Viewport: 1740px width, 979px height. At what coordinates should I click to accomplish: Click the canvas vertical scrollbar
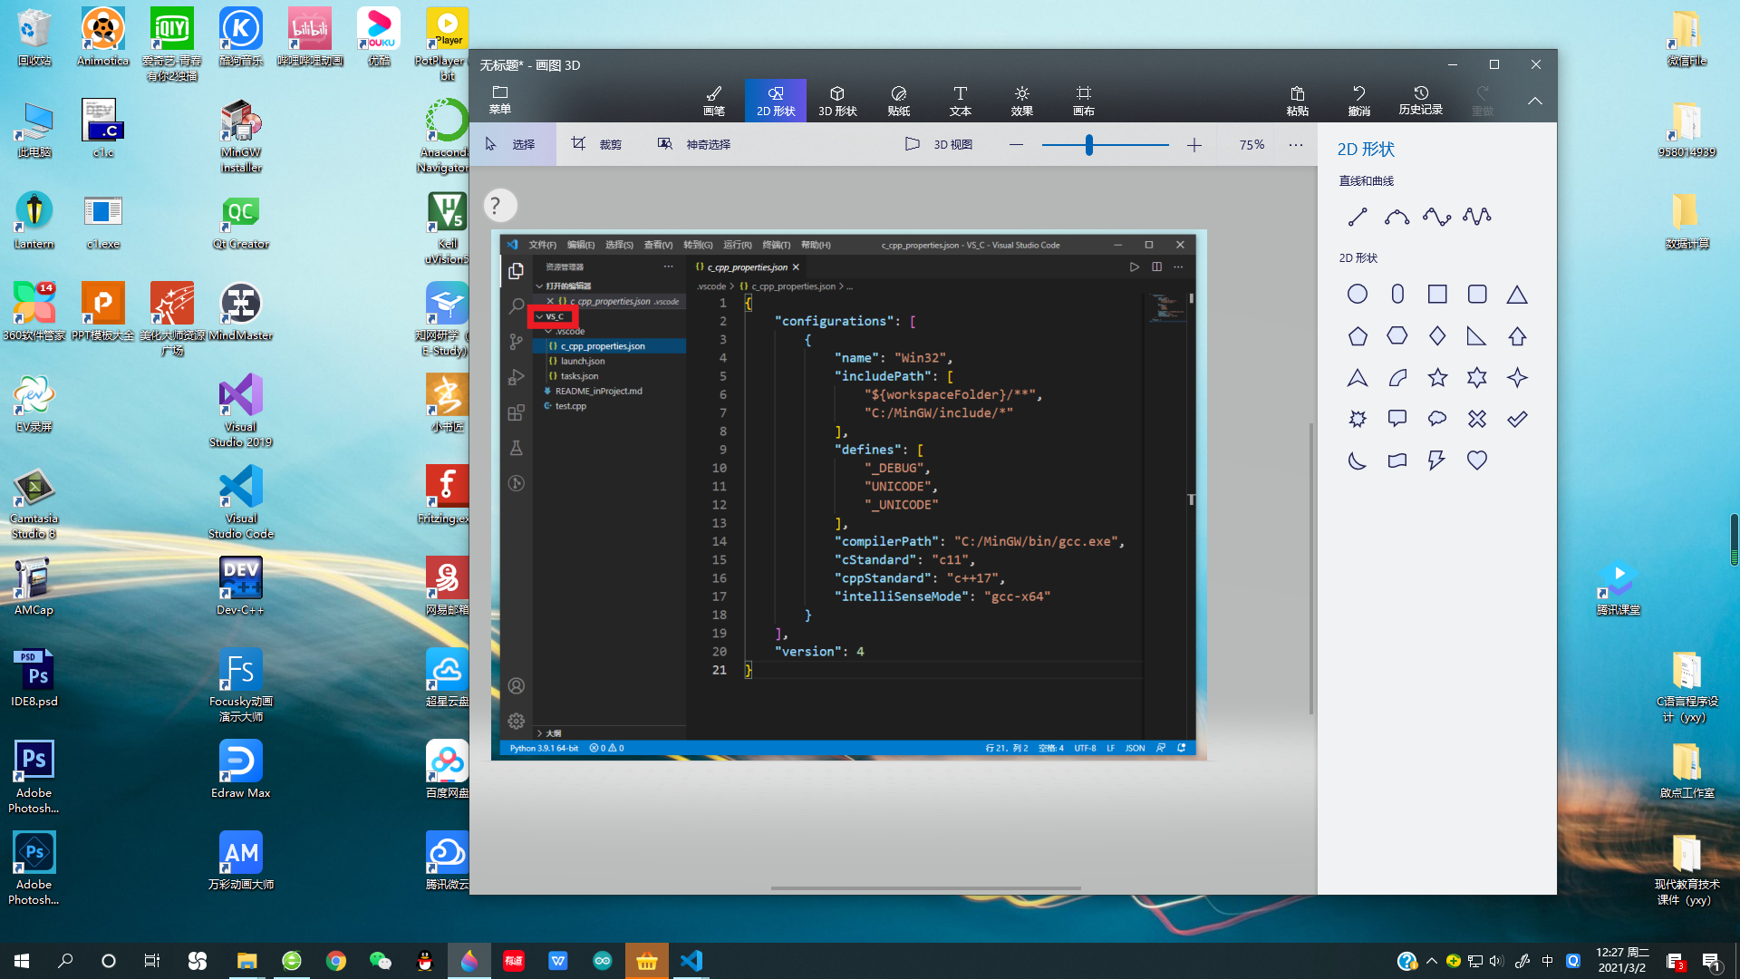1310,568
